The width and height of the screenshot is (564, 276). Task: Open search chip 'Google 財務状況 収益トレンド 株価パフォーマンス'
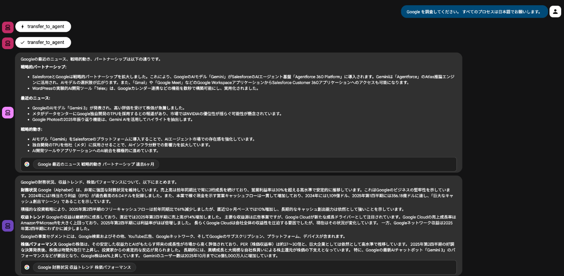pos(84,267)
